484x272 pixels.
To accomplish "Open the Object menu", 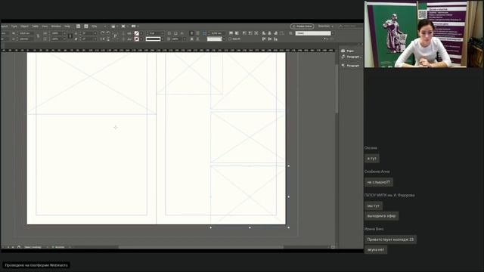I will coord(24,26).
